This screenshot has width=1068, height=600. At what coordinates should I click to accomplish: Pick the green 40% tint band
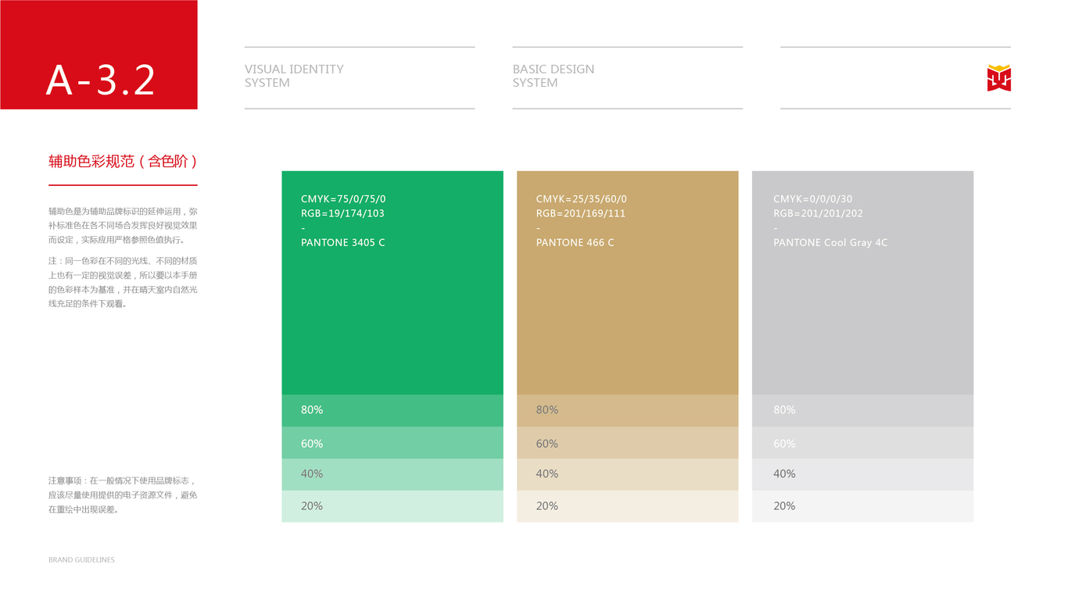click(x=392, y=474)
